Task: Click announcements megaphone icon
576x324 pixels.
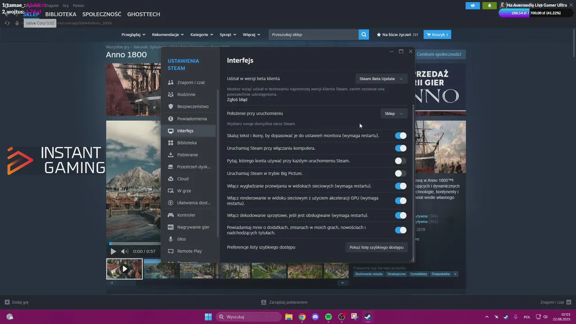Action: pyautogui.click(x=472, y=5)
